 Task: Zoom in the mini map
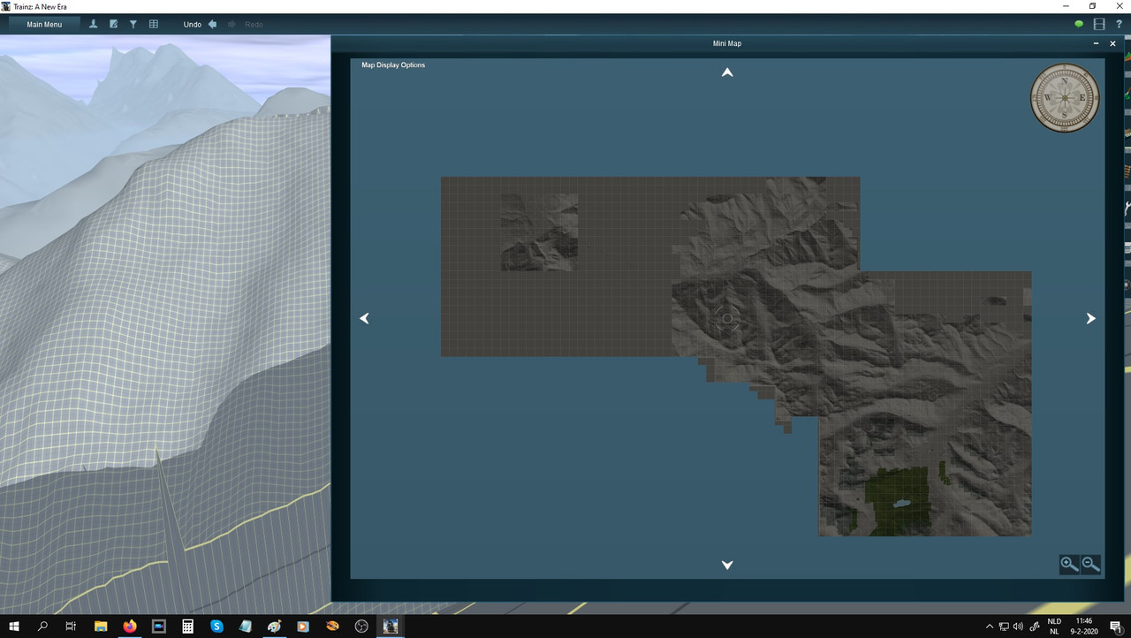coord(1069,565)
